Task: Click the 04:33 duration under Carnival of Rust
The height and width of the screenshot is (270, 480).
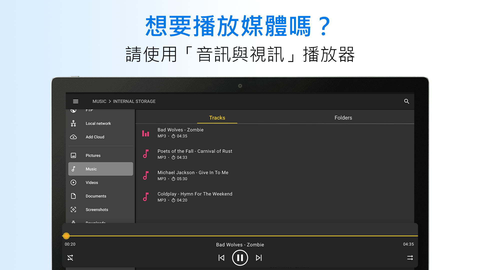Action: tap(182, 157)
